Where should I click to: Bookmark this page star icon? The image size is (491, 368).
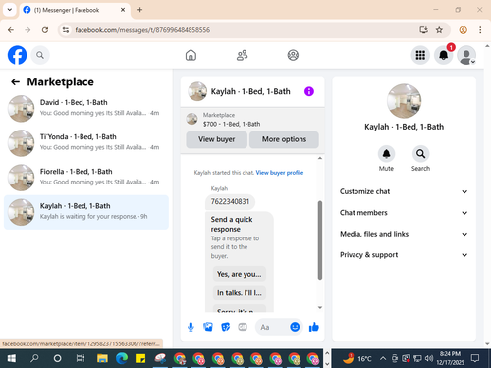[x=439, y=30]
